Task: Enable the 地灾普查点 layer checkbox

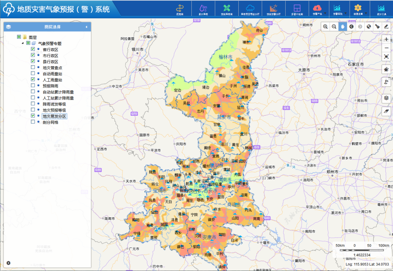Action: point(33,67)
